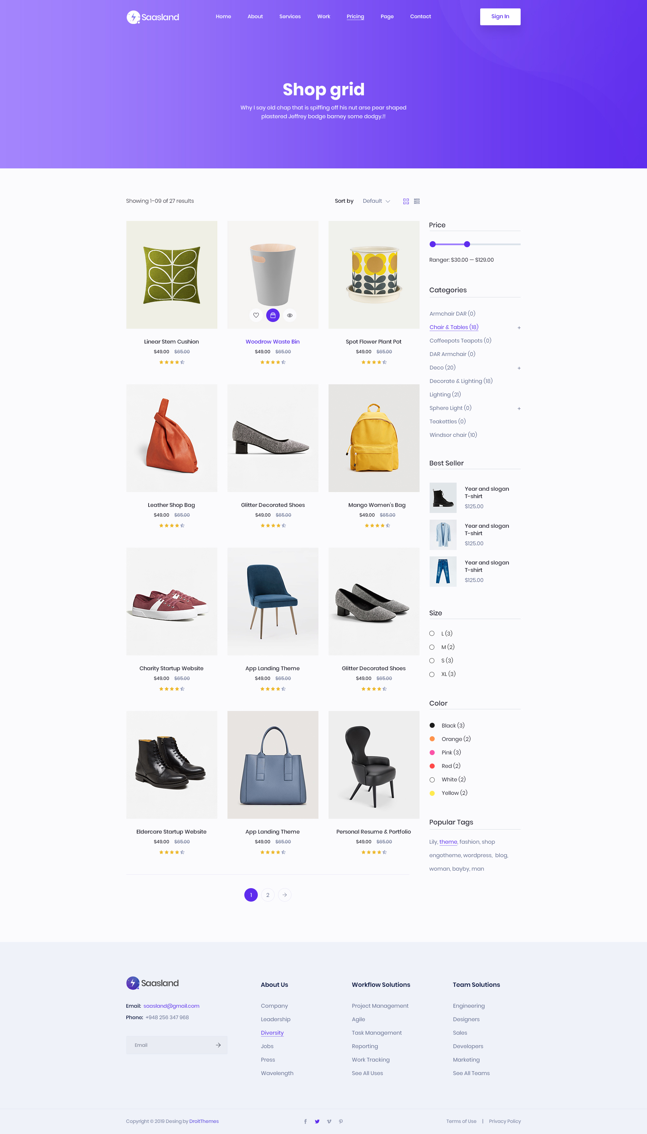Viewport: 647px width, 1134px height.
Task: Open the Pricing menu item
Action: point(356,17)
